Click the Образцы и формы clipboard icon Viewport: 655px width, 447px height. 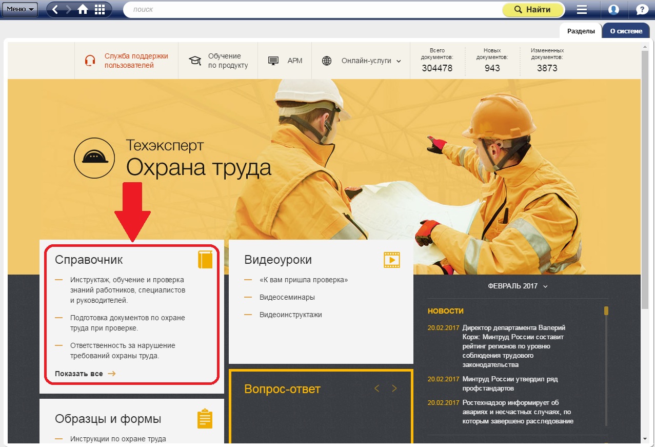click(x=205, y=419)
